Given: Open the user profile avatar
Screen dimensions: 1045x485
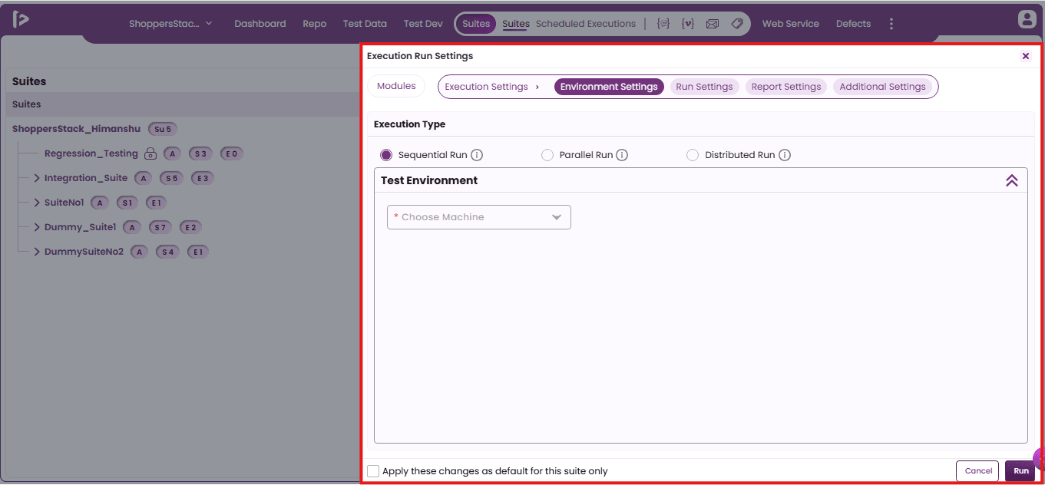Looking at the screenshot, I should click(x=1027, y=20).
